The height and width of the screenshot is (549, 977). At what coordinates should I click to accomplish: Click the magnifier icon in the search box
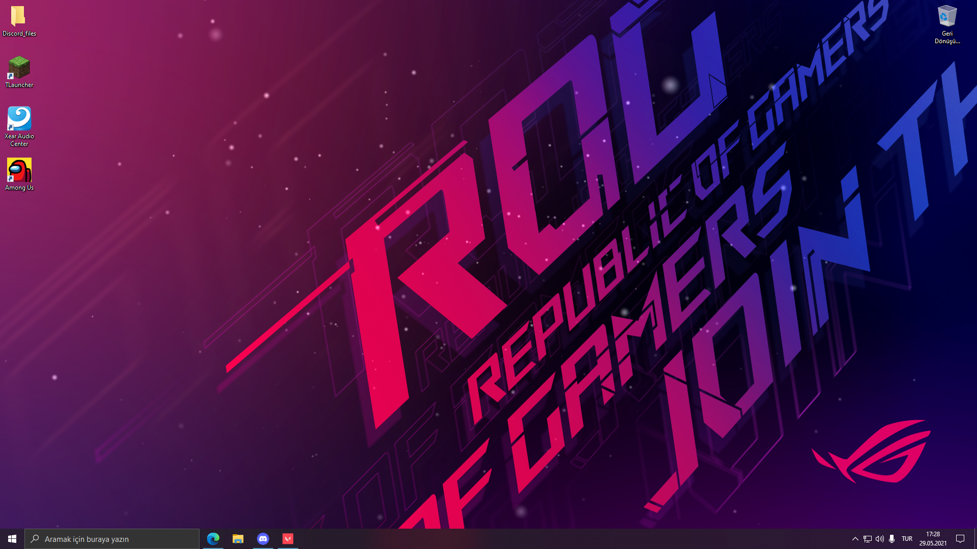(35, 539)
